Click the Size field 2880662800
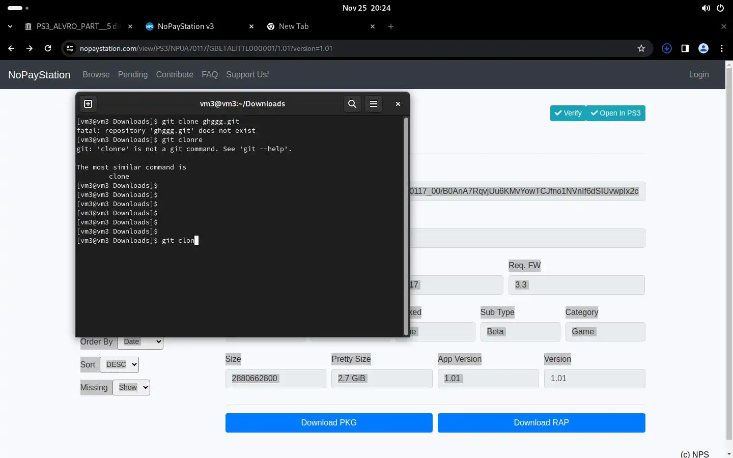 click(x=276, y=379)
